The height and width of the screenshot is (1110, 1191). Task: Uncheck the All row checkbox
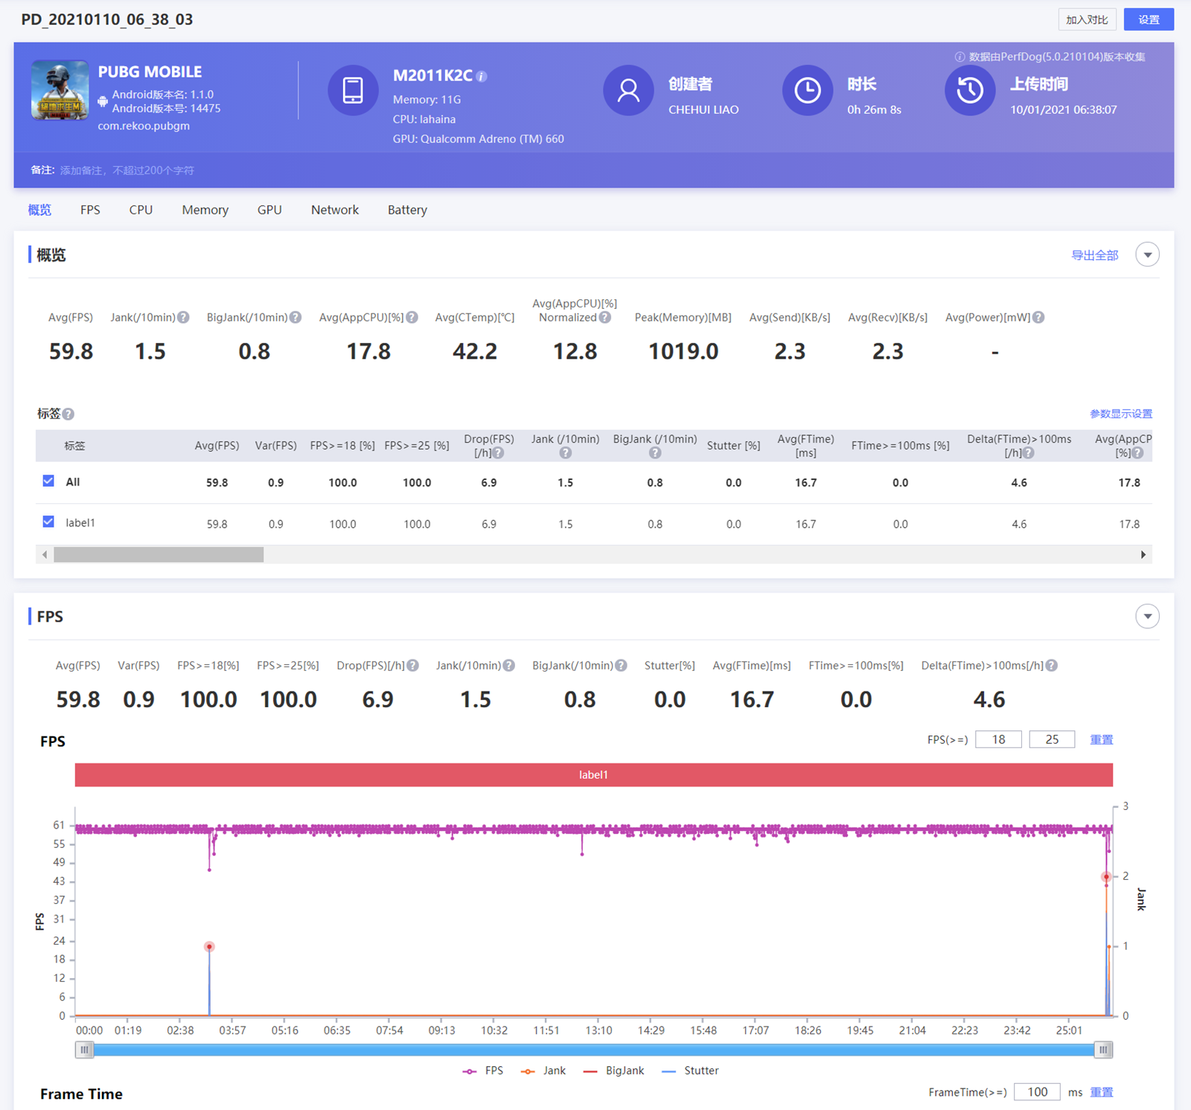(48, 481)
